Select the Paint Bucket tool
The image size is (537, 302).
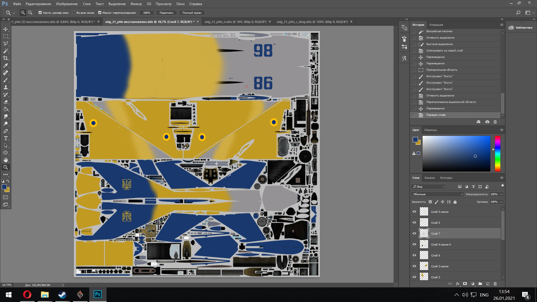tap(6, 109)
